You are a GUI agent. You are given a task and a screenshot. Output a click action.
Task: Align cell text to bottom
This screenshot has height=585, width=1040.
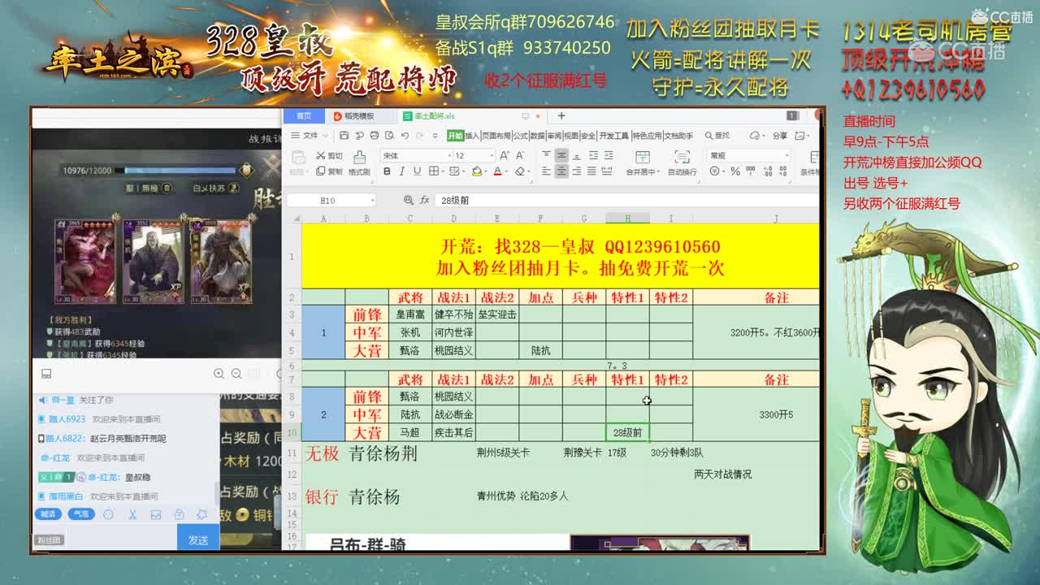(576, 155)
